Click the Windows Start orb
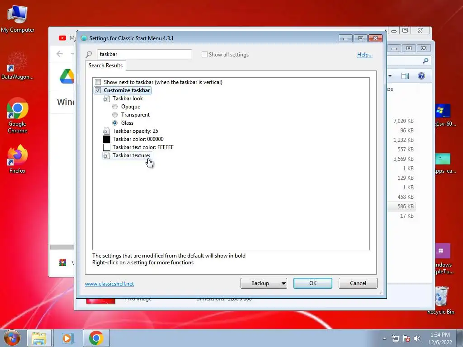463x347 pixels. [x=12, y=338]
